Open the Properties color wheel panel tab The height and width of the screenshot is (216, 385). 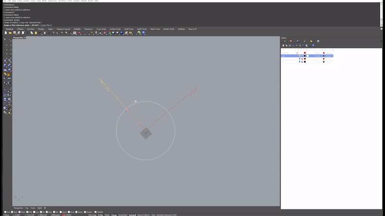point(284,41)
